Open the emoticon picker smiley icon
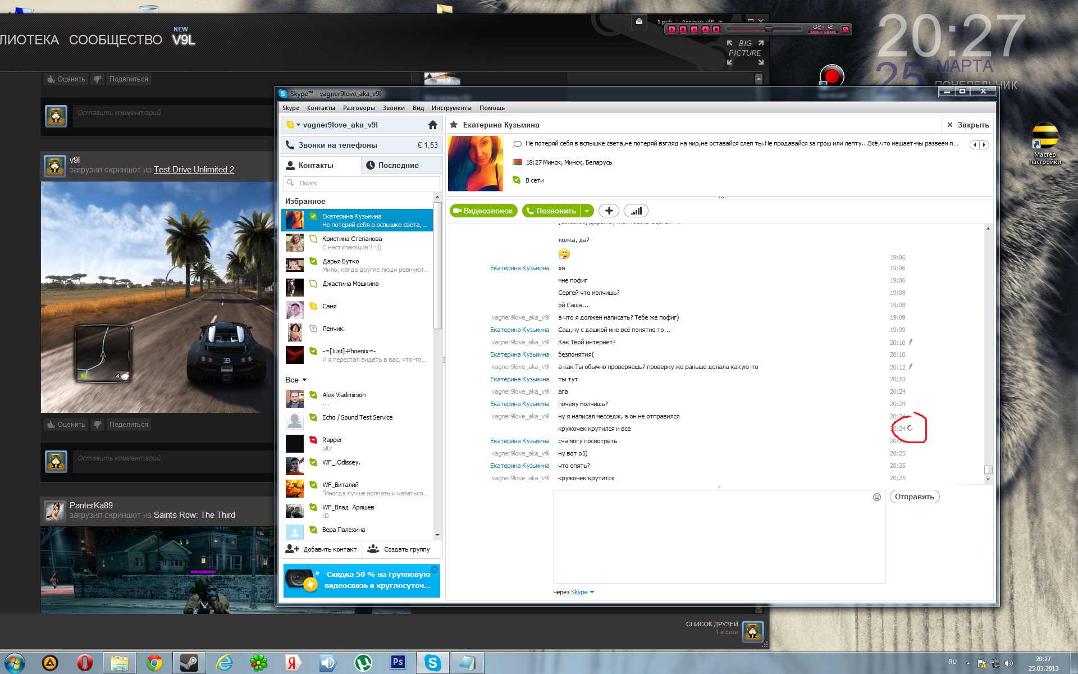Viewport: 1078px width, 674px height. coord(877,497)
